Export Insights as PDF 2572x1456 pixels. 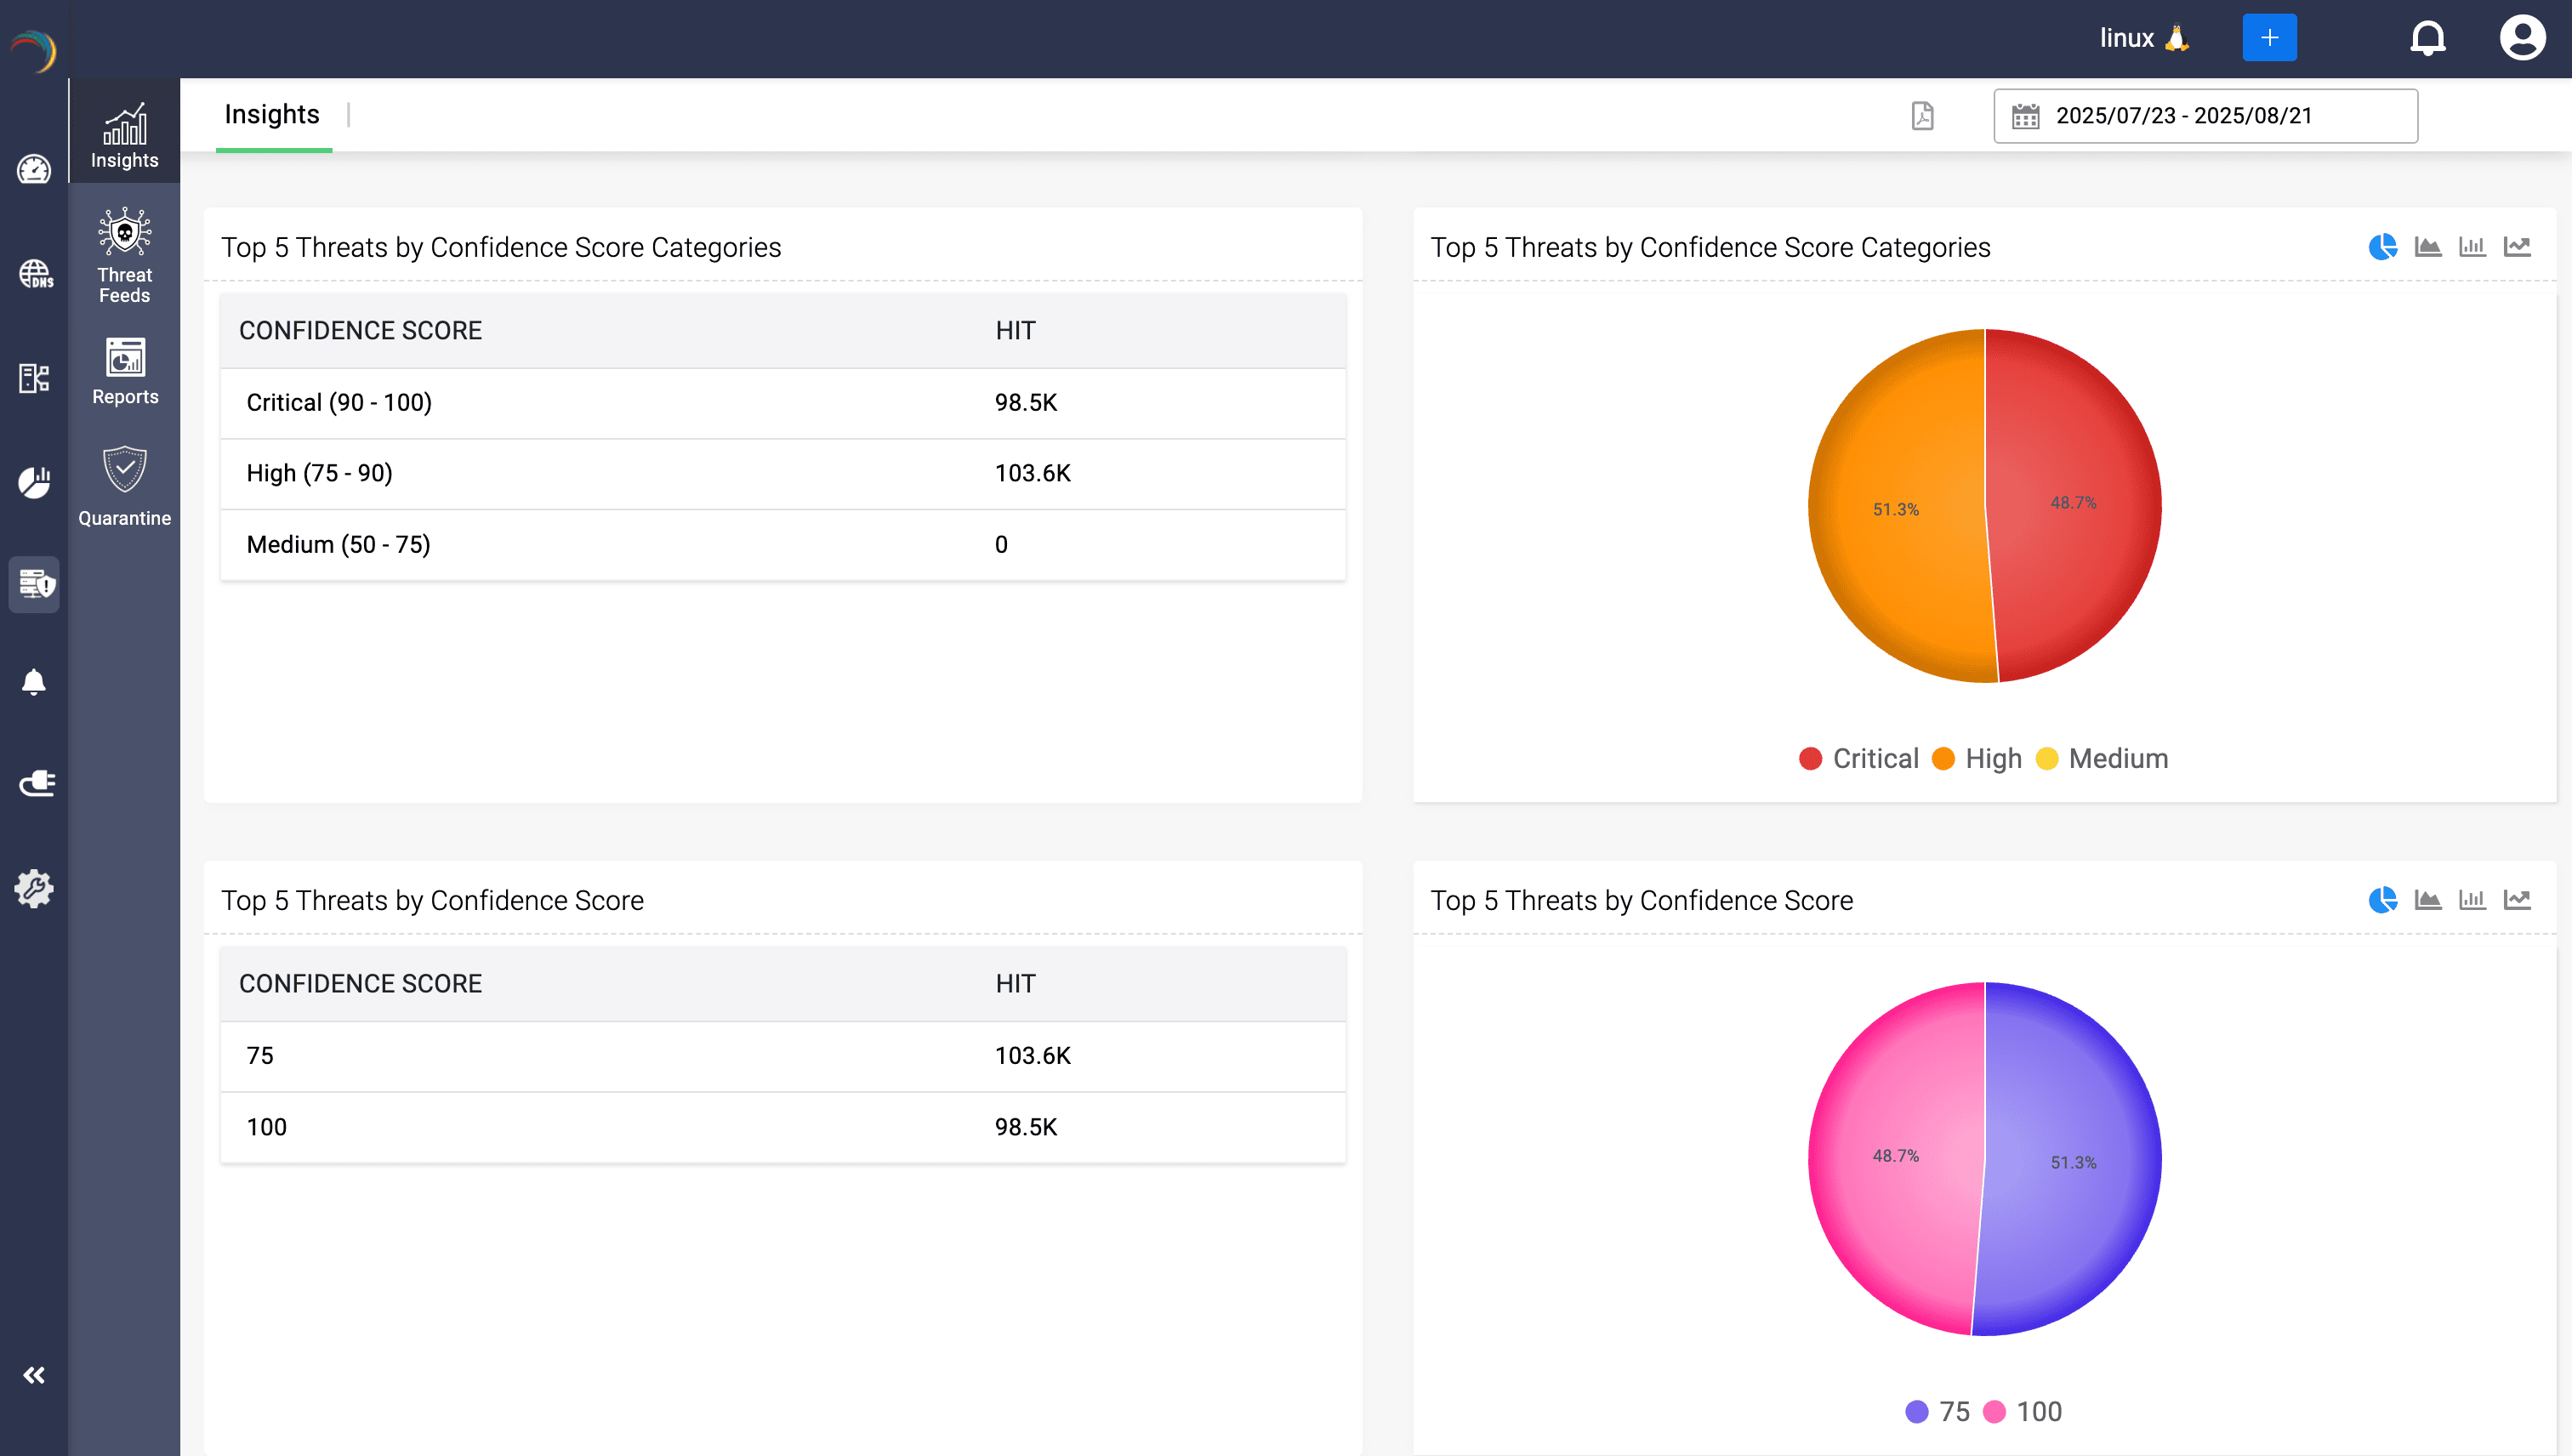pos(1923,116)
